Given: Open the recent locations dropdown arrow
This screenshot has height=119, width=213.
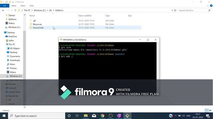Looking at the screenshot, I should (12, 10).
